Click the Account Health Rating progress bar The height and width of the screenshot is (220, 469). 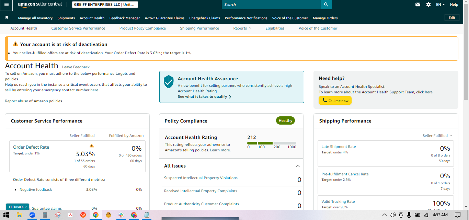pyautogui.click(x=272, y=143)
